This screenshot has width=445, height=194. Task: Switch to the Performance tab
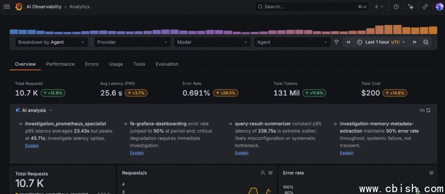60,64
